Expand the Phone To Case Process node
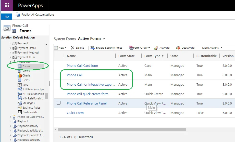The image size is (235, 142). pos(10,117)
